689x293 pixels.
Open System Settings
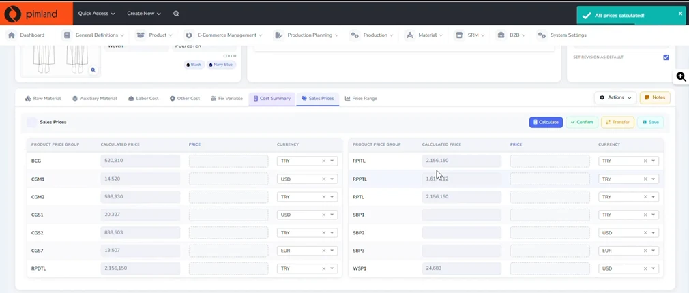562,35
